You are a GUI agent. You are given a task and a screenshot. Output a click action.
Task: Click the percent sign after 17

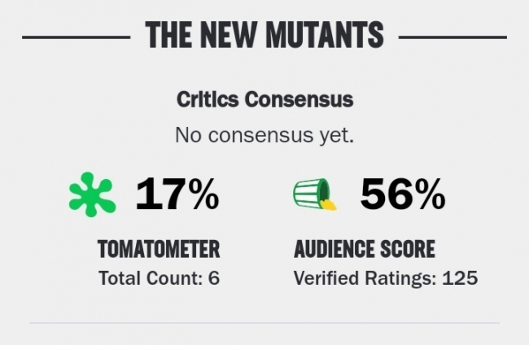[203, 194]
